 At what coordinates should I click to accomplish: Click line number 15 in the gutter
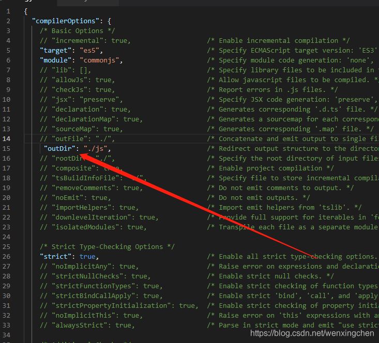(8, 148)
